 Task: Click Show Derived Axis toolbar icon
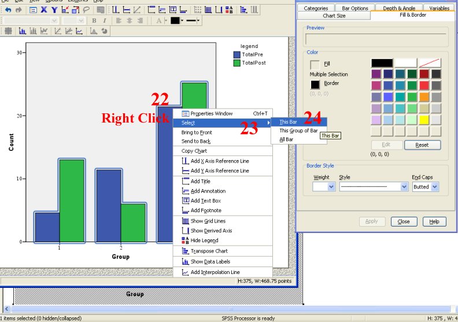pos(219,10)
